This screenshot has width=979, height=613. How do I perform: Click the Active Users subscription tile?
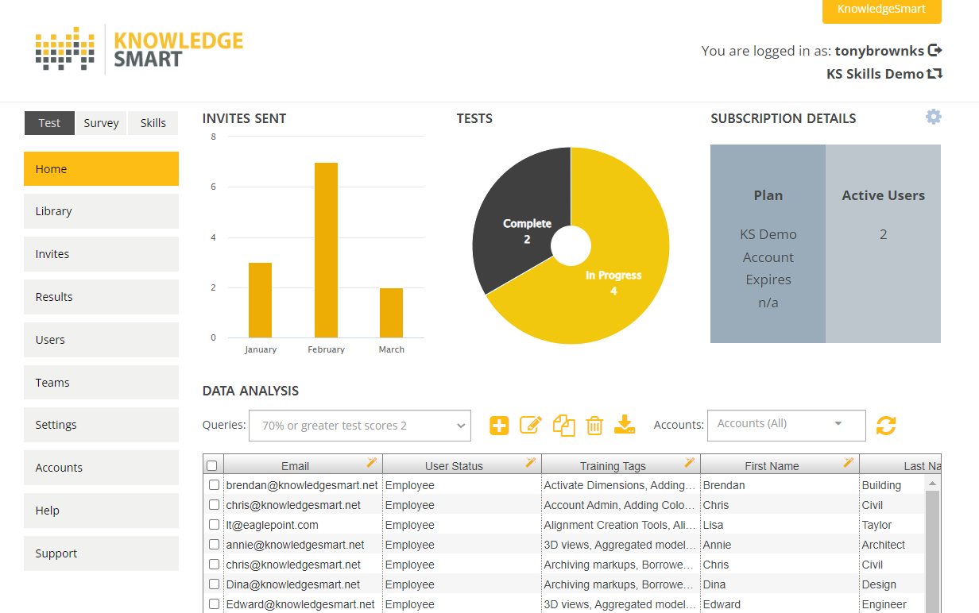tap(883, 244)
